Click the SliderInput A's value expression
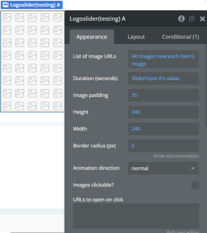Viewport: 207px width, 233px height. pos(163,78)
